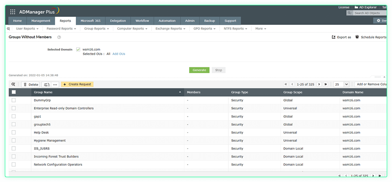This screenshot has height=182, width=392.
Task: Go to previous page using top pager
Action: tap(292, 84)
